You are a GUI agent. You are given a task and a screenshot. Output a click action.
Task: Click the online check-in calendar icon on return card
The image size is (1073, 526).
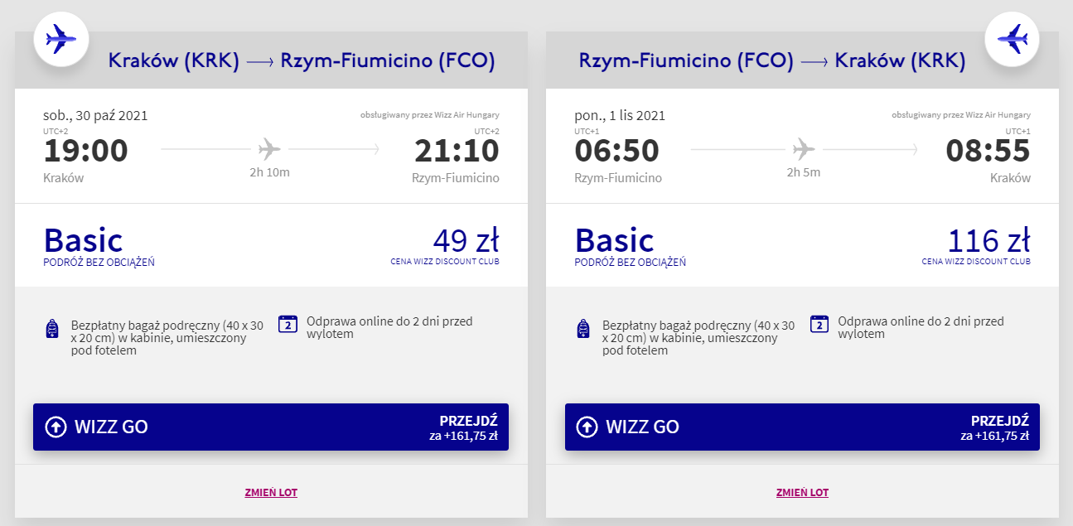pyautogui.click(x=819, y=324)
